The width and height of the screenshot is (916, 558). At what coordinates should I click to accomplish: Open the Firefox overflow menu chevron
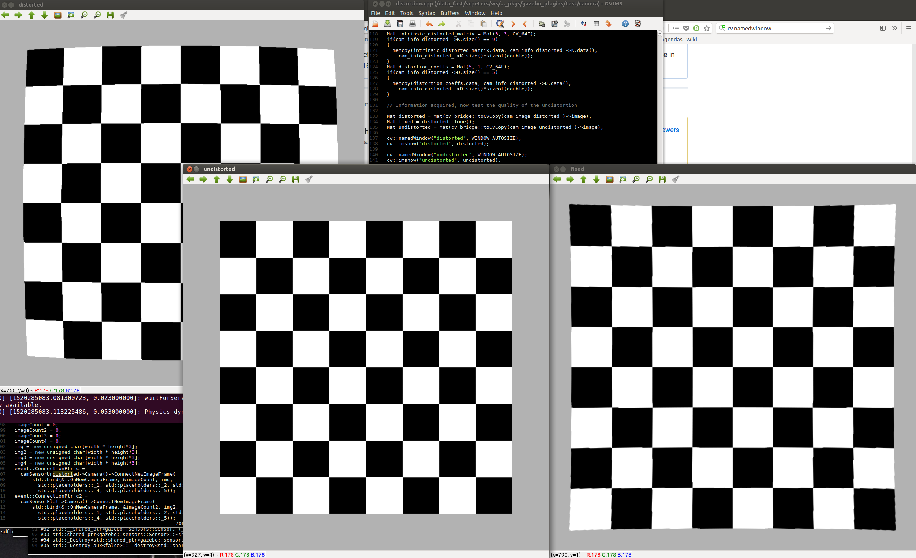coord(895,28)
